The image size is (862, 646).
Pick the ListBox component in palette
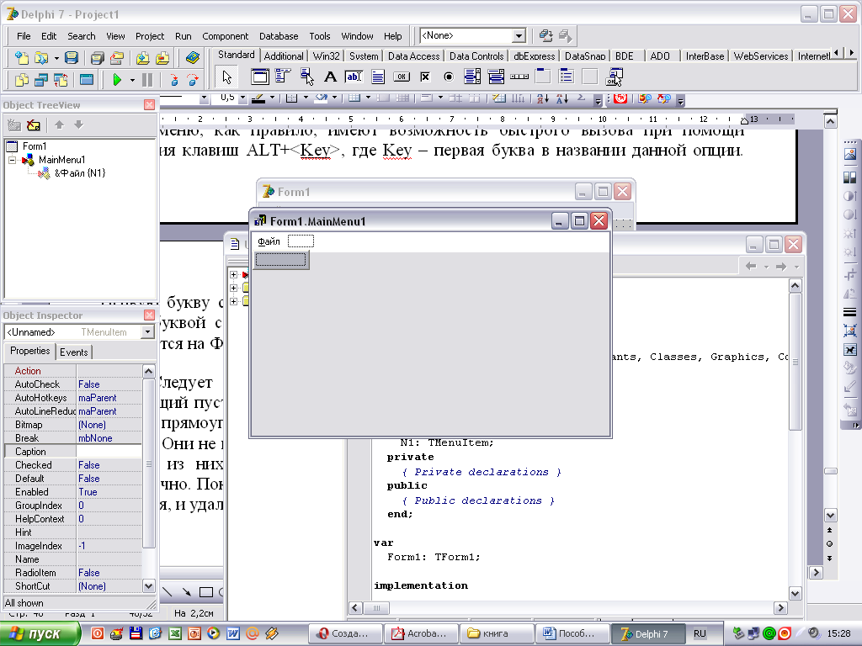pos(472,77)
